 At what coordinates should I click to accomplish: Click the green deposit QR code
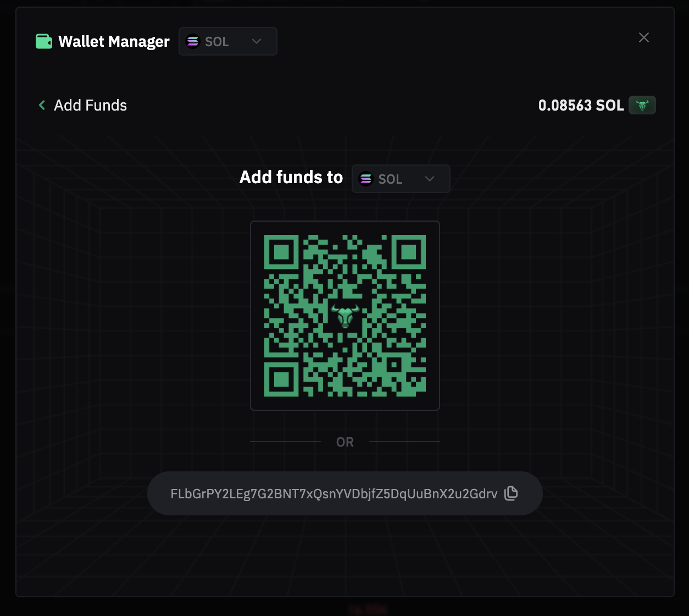click(x=345, y=316)
